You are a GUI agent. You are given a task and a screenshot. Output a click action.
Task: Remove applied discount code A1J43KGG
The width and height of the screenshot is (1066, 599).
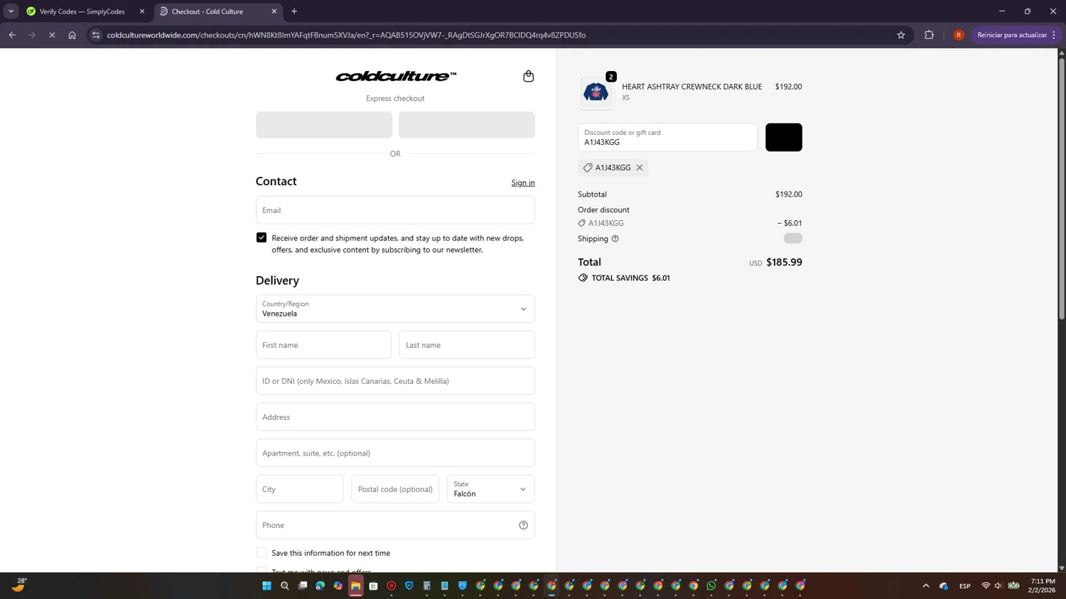pos(640,167)
